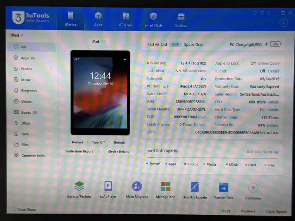This screenshot has width=295, height=221.
Task: Open Manage Icon tool
Action: (x=166, y=190)
